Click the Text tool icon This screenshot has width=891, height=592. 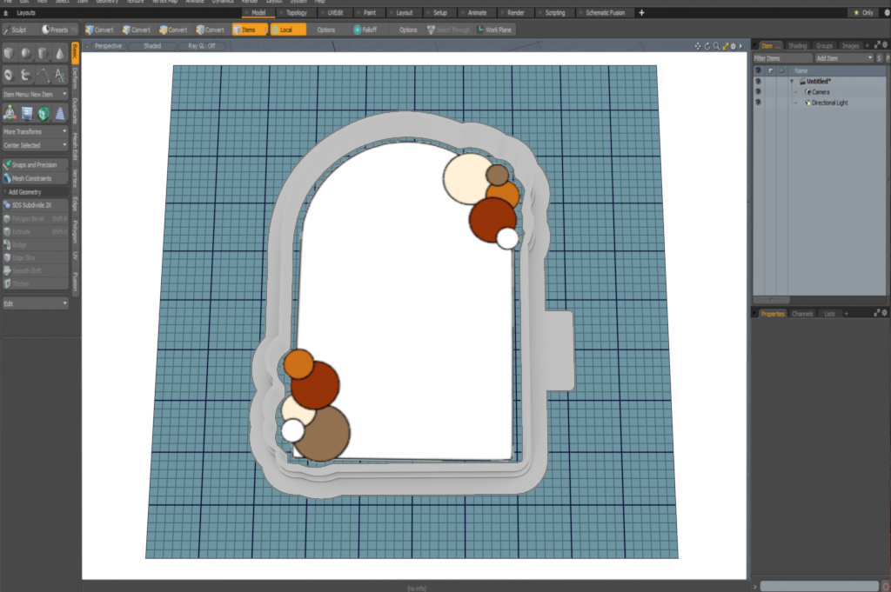point(60,76)
